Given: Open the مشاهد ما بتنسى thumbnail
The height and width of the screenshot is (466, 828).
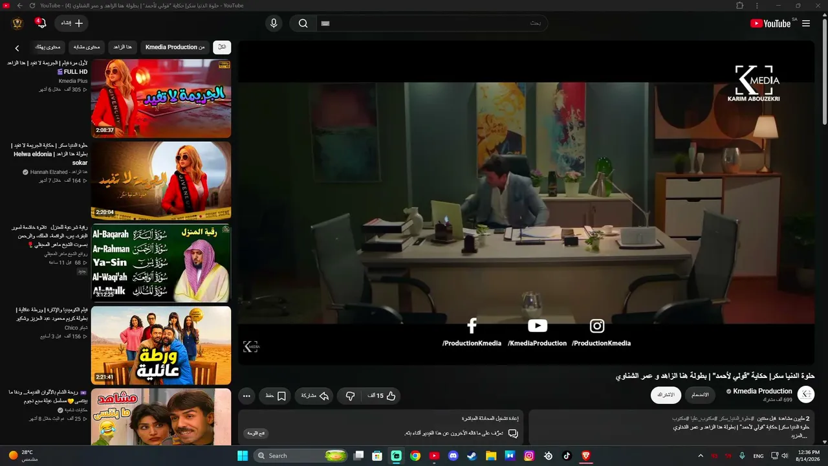Looking at the screenshot, I should click(161, 417).
